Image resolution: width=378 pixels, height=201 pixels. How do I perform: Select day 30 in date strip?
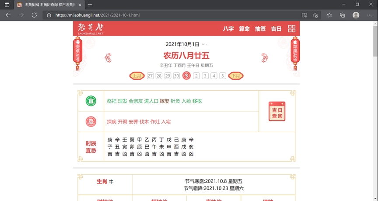tap(176, 76)
